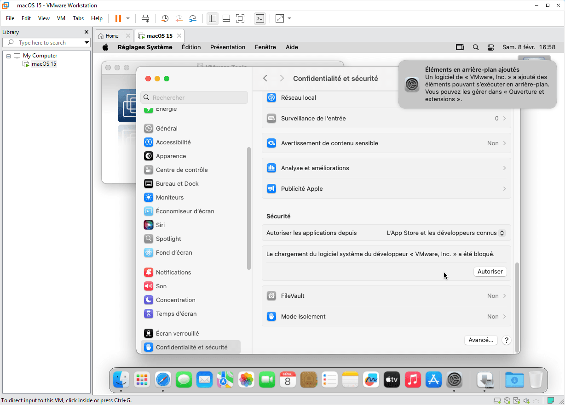The image size is (565, 405).
Task: Click the Autoriser button for VMware
Action: (x=490, y=271)
